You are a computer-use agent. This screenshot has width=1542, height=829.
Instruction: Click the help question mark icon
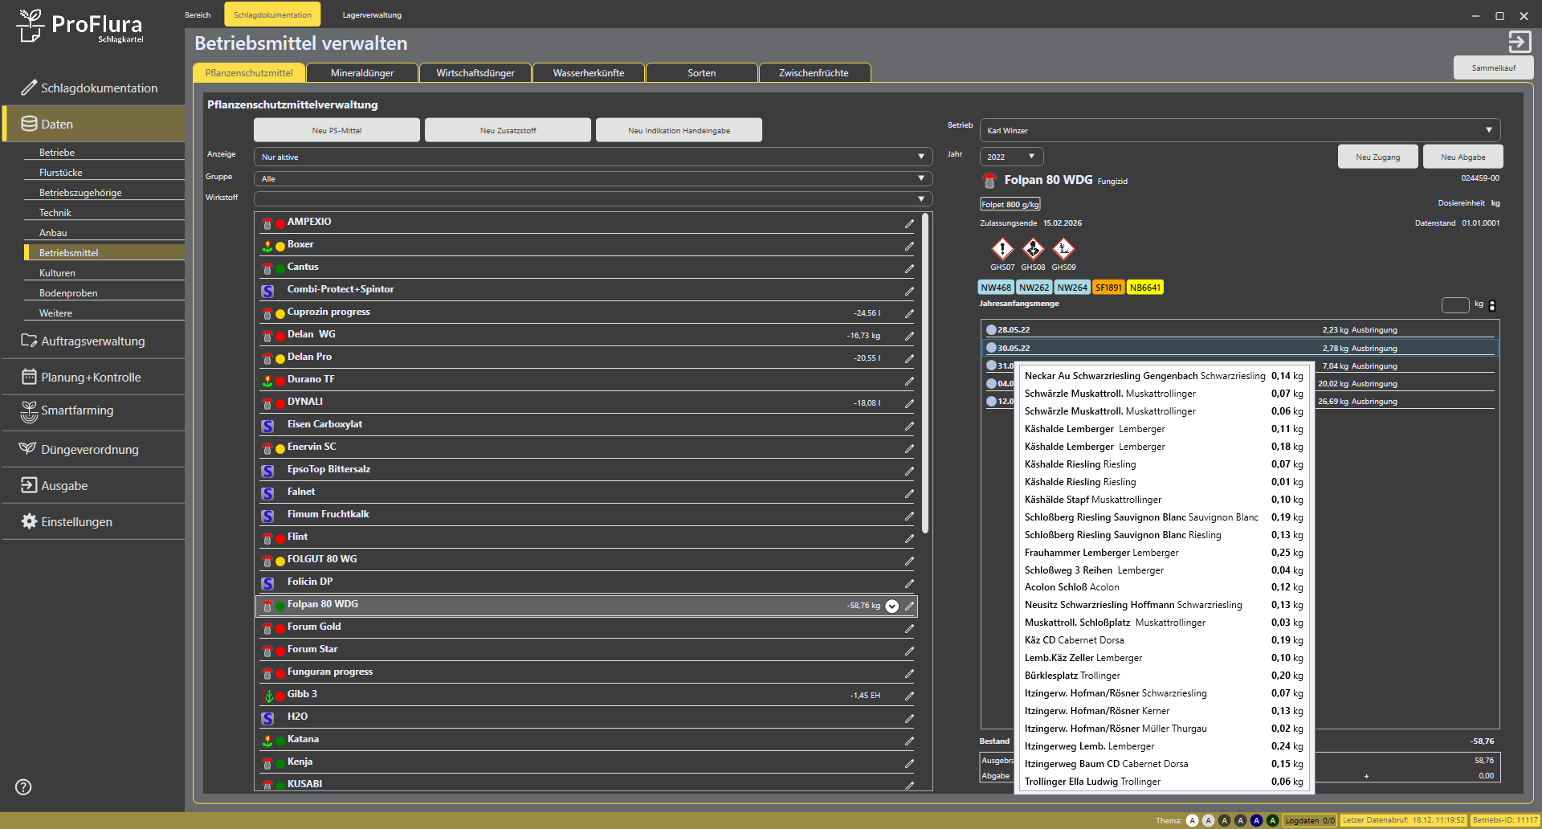pyautogui.click(x=24, y=787)
